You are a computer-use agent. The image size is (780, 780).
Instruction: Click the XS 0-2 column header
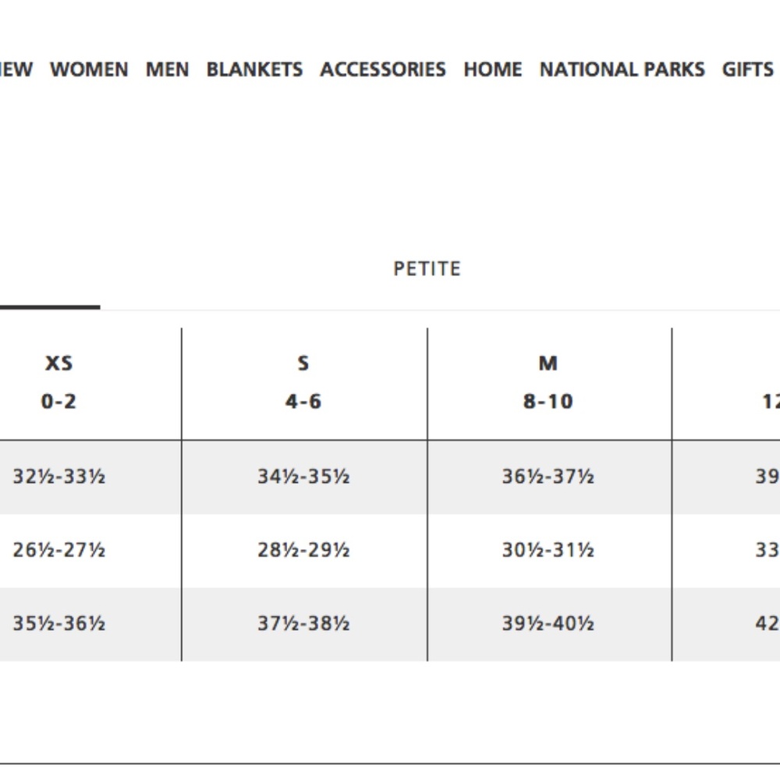[58, 382]
